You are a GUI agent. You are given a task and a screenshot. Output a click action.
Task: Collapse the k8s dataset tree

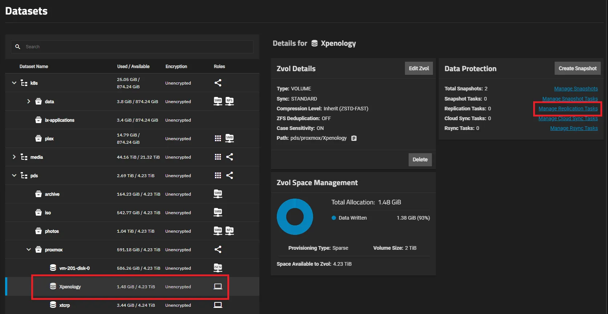(x=14, y=83)
